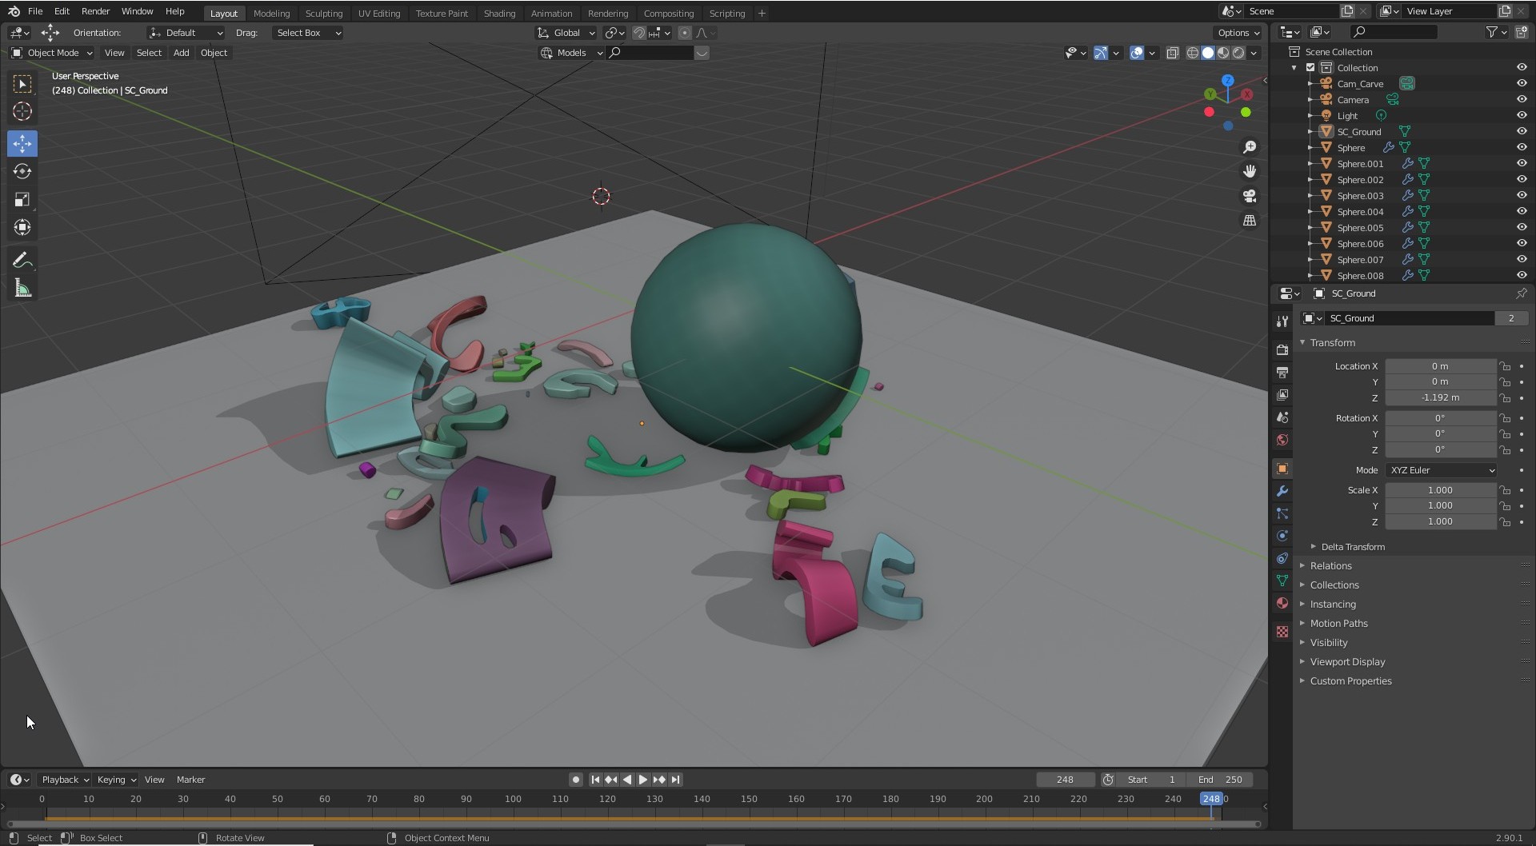Open the Object Constraints tab
Image resolution: width=1536 pixels, height=846 pixels.
[1282, 558]
